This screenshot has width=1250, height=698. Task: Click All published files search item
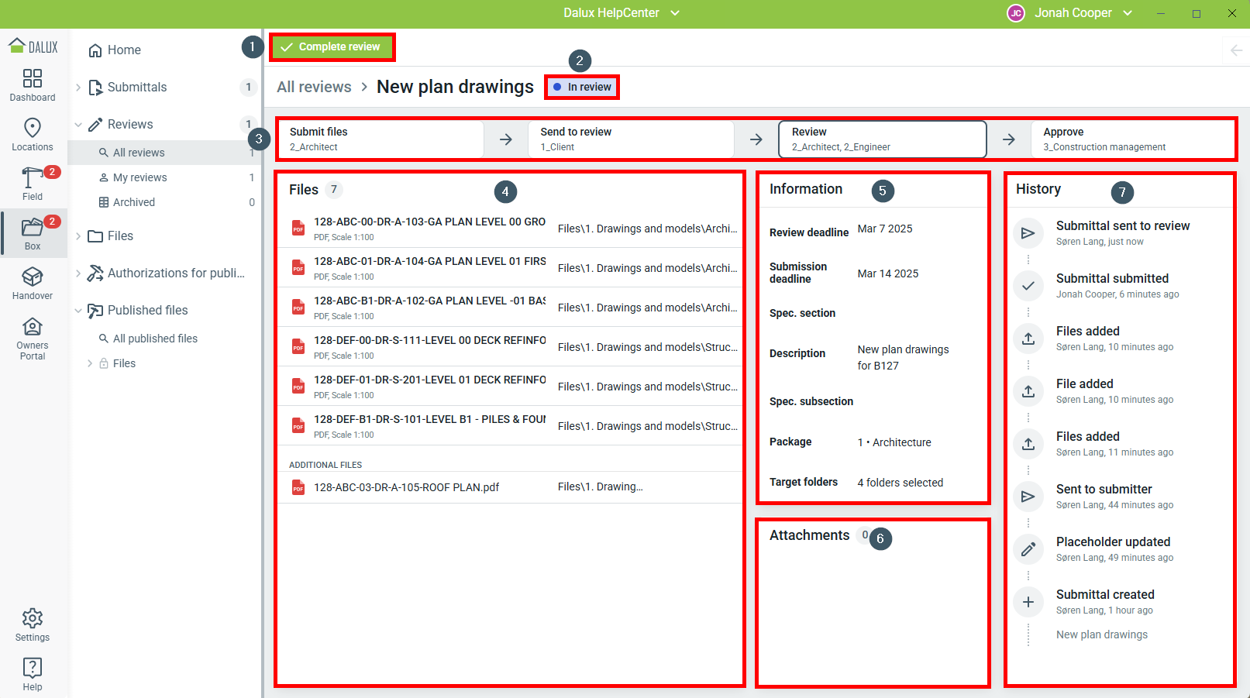[155, 339]
